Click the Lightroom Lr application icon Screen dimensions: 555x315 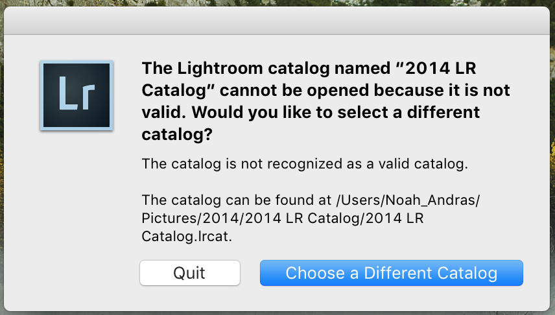tap(77, 95)
